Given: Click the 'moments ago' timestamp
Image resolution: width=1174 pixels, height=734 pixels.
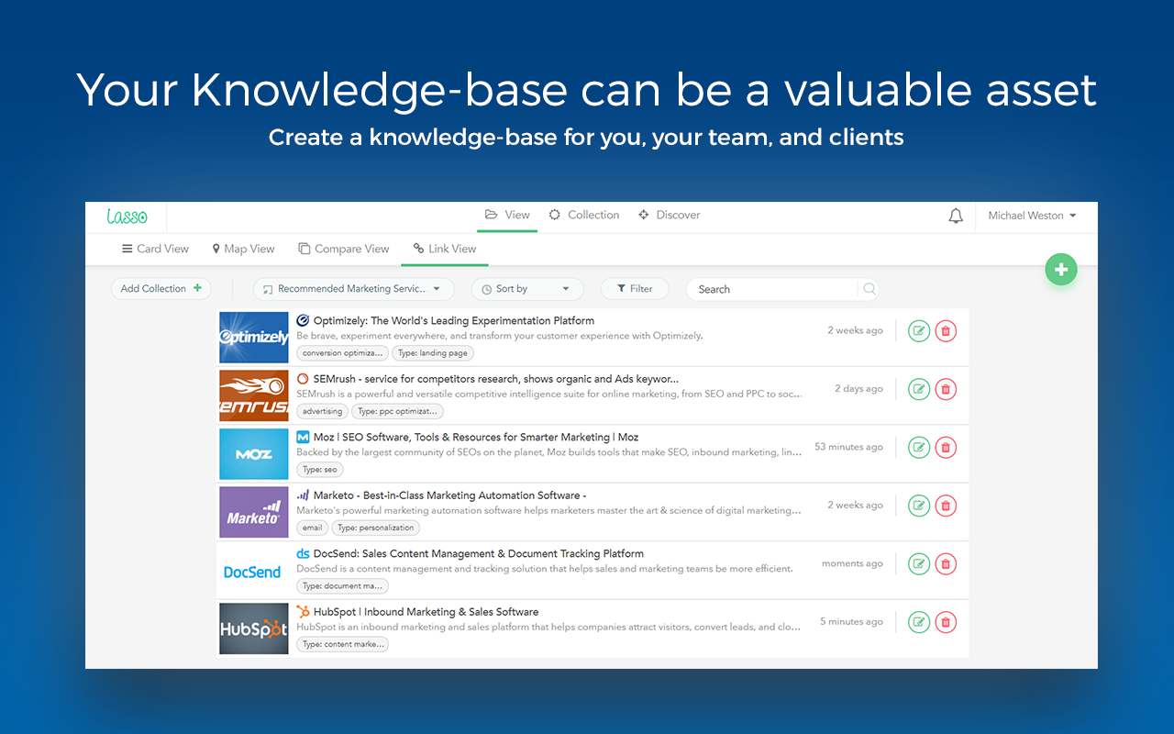Looking at the screenshot, I should [852, 563].
